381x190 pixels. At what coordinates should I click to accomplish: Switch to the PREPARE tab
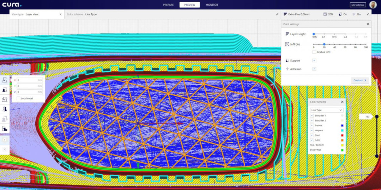click(x=168, y=5)
